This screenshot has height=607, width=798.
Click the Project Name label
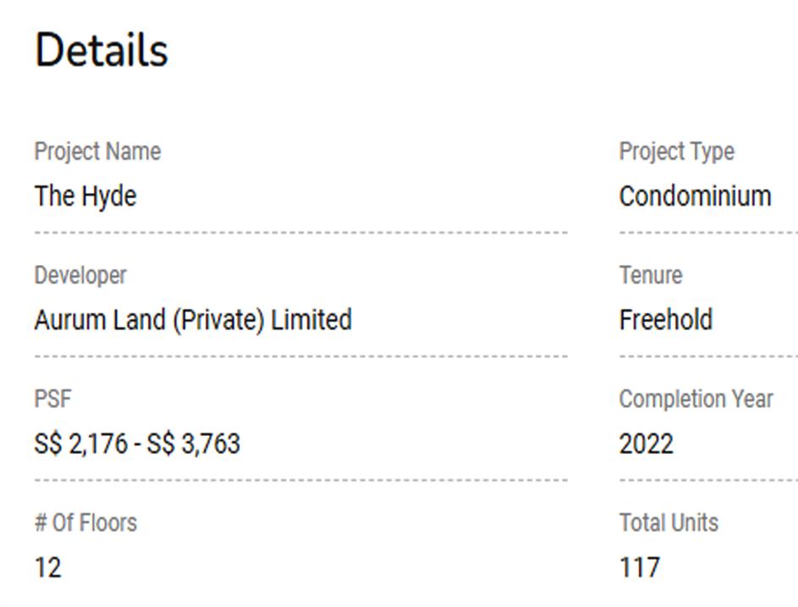(x=97, y=152)
